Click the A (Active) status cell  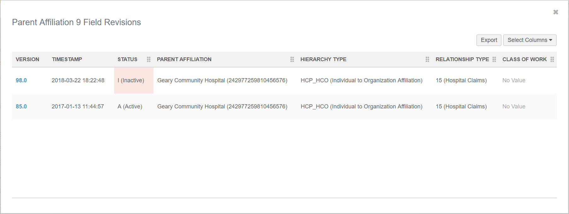click(130, 107)
